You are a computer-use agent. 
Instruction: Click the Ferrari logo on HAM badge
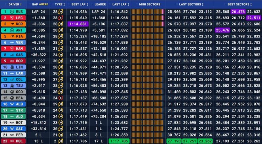[12, 49]
